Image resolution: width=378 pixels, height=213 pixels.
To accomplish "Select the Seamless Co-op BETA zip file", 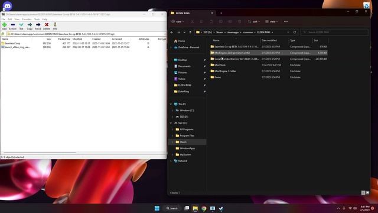I will tap(269, 47).
